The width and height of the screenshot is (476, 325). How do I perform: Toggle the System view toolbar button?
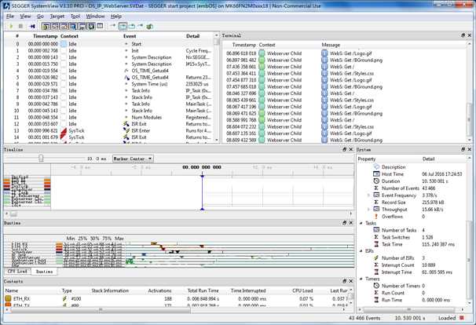(x=91, y=26)
